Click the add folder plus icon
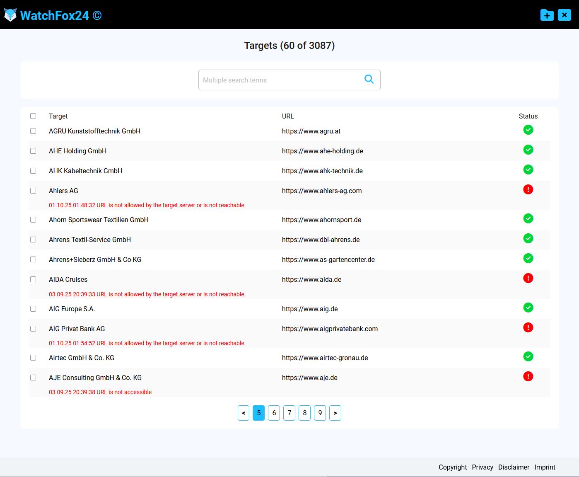The height and width of the screenshot is (477, 579). click(x=547, y=15)
